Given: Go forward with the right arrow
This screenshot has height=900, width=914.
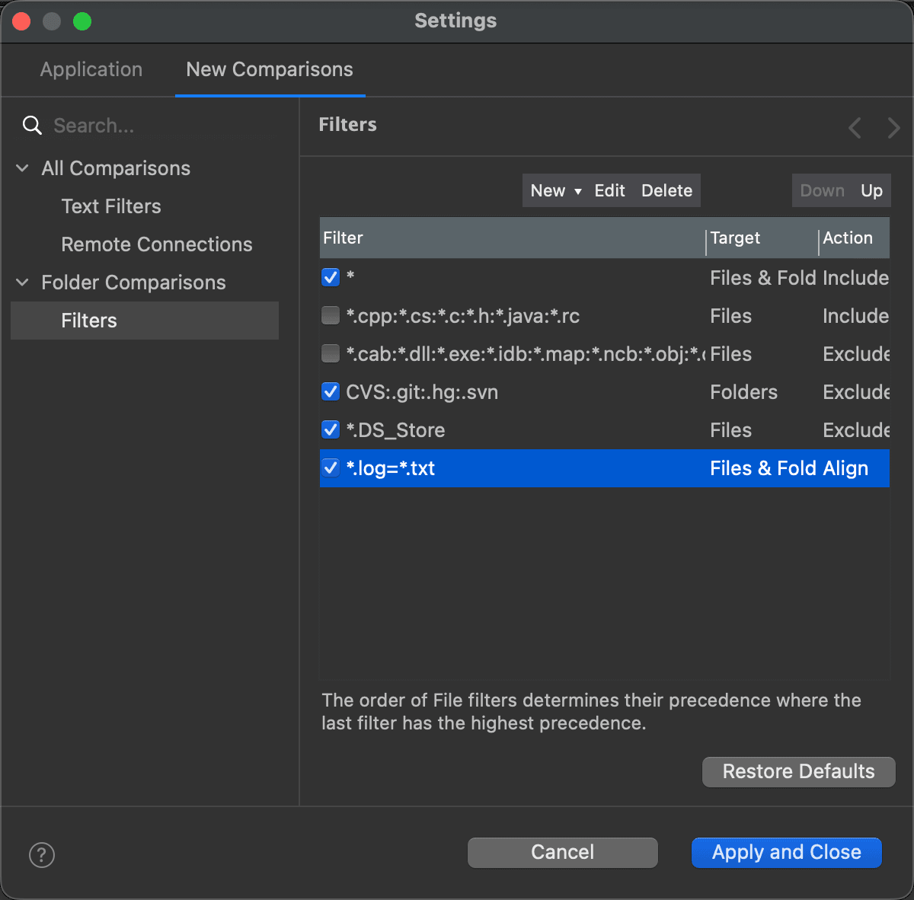Looking at the screenshot, I should pos(893,127).
